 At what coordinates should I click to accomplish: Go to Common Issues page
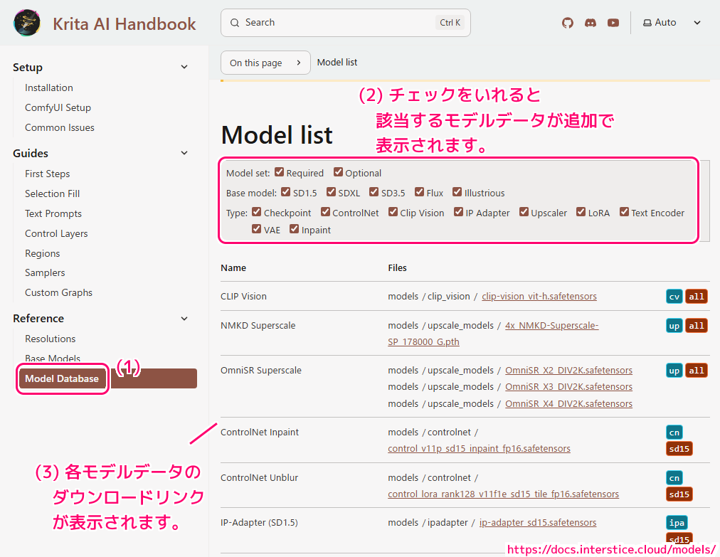tap(60, 127)
